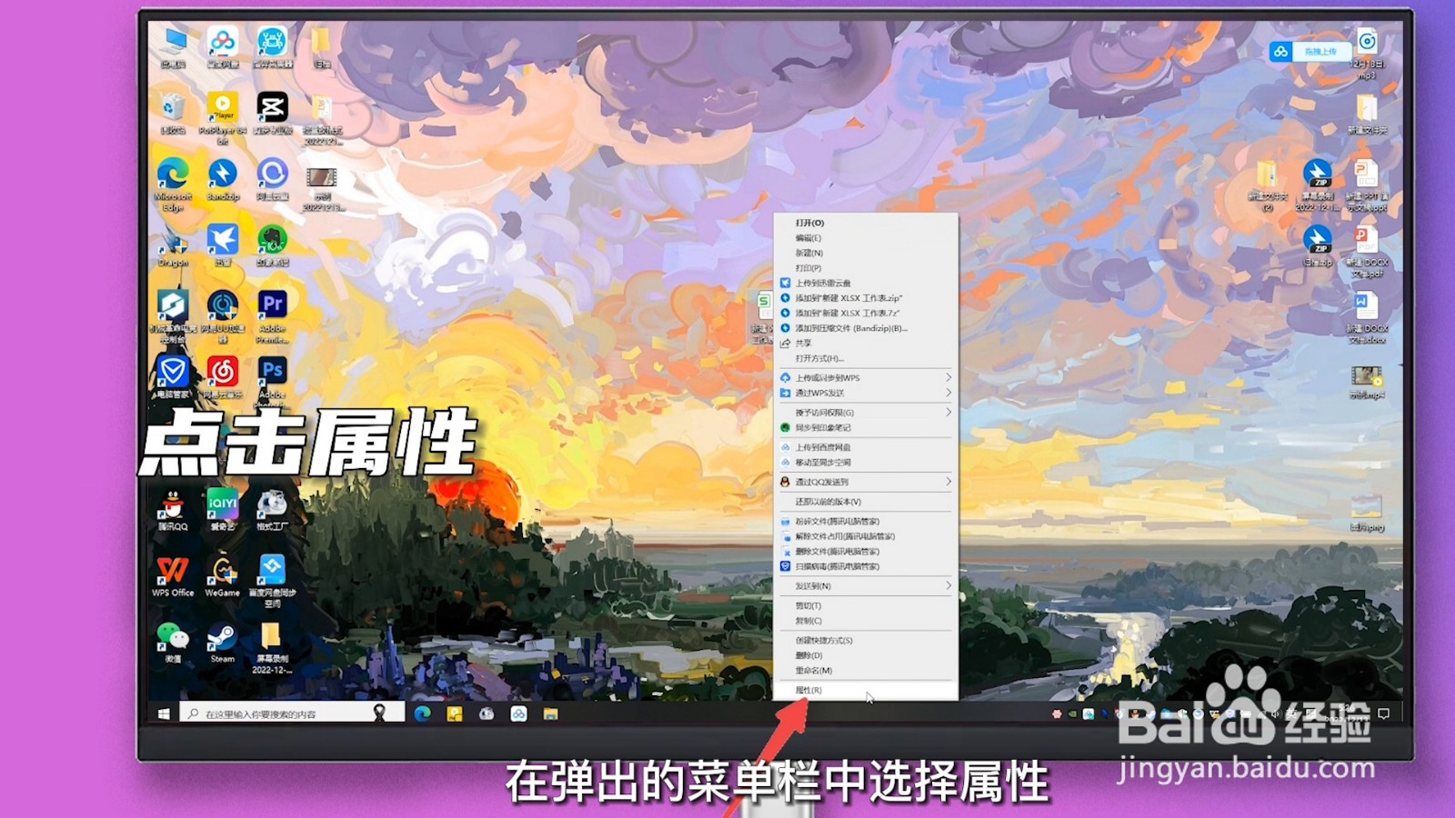Expand 通过WPS发送 submenu
The height and width of the screenshot is (818, 1455).
point(865,393)
